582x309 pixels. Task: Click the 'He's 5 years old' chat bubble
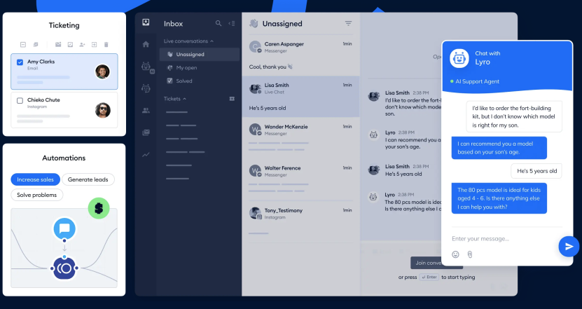click(536, 171)
